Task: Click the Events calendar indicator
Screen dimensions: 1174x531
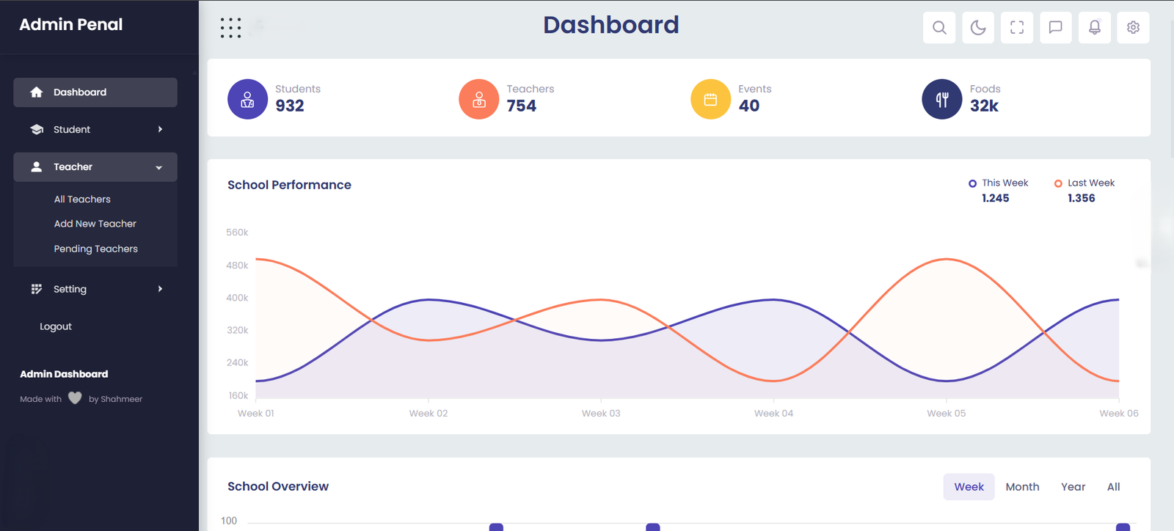Action: click(x=710, y=98)
